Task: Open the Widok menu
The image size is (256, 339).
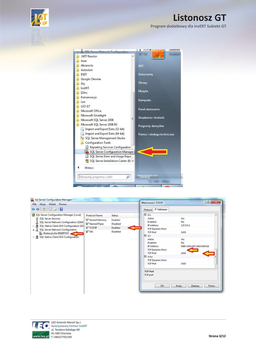Action: [x=52, y=204]
